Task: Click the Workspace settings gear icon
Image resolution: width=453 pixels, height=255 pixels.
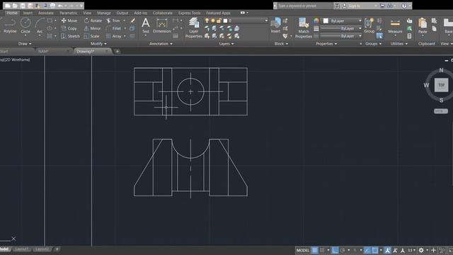Action: point(421,250)
